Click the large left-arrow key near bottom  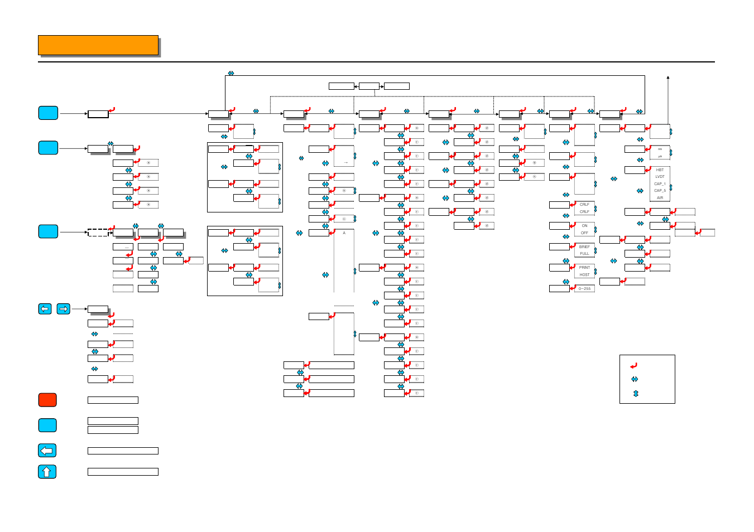click(47, 451)
